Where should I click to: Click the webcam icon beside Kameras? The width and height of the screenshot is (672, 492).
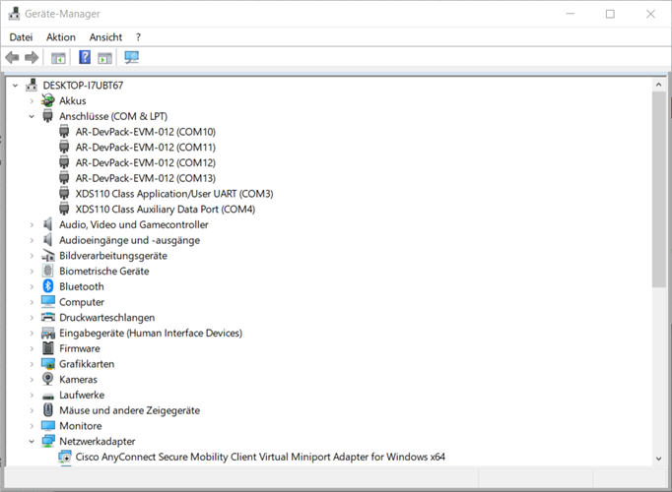point(48,379)
